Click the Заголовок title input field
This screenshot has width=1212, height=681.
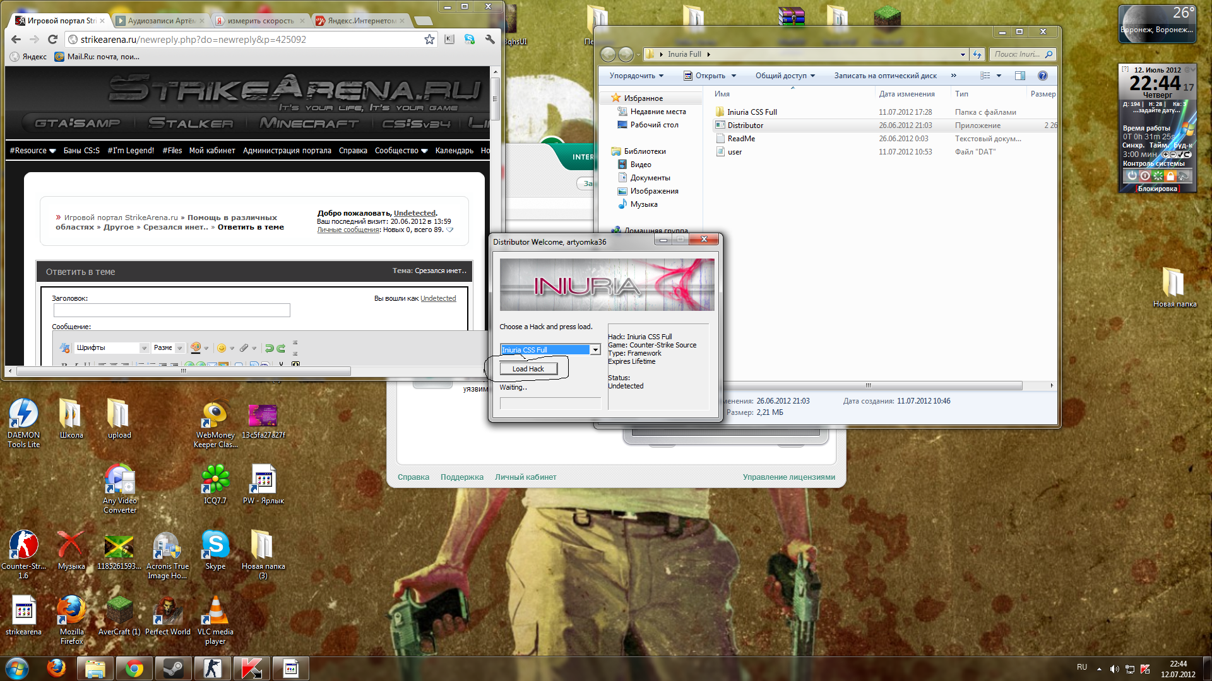click(172, 310)
